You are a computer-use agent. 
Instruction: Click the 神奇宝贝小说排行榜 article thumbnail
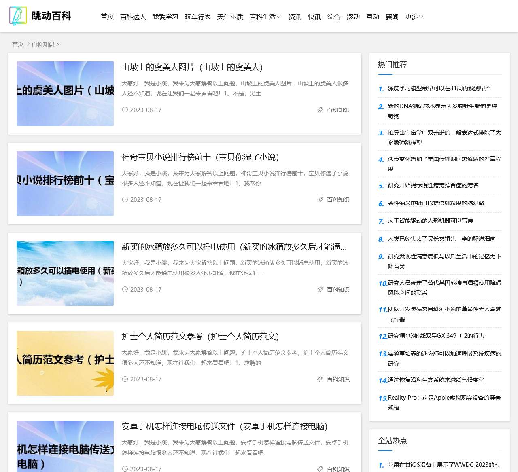pyautogui.click(x=65, y=183)
